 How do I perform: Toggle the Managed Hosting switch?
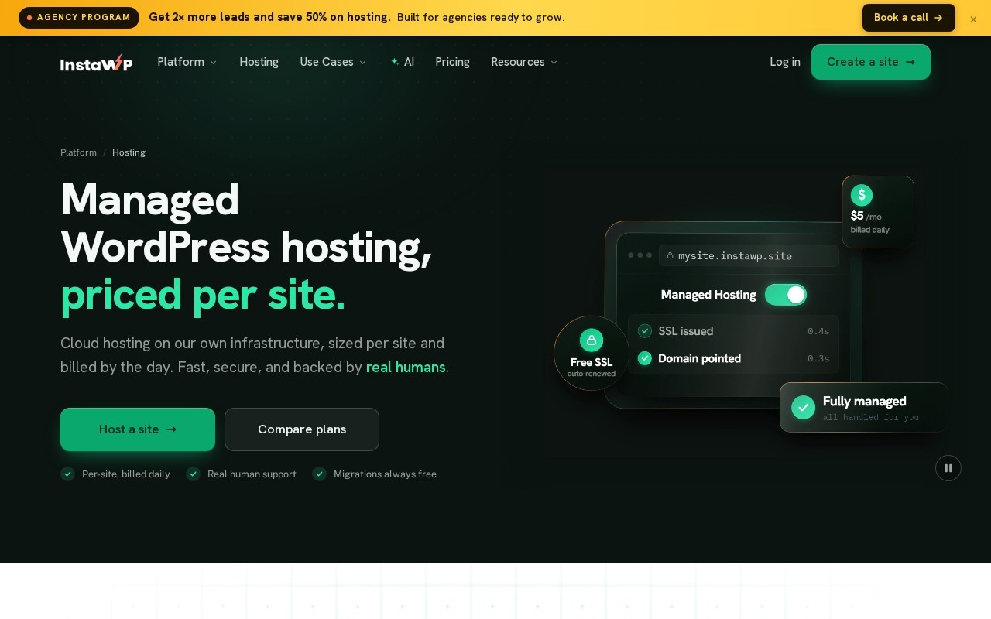pyautogui.click(x=786, y=295)
